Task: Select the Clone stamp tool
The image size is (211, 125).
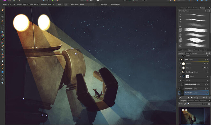Action: (3, 54)
